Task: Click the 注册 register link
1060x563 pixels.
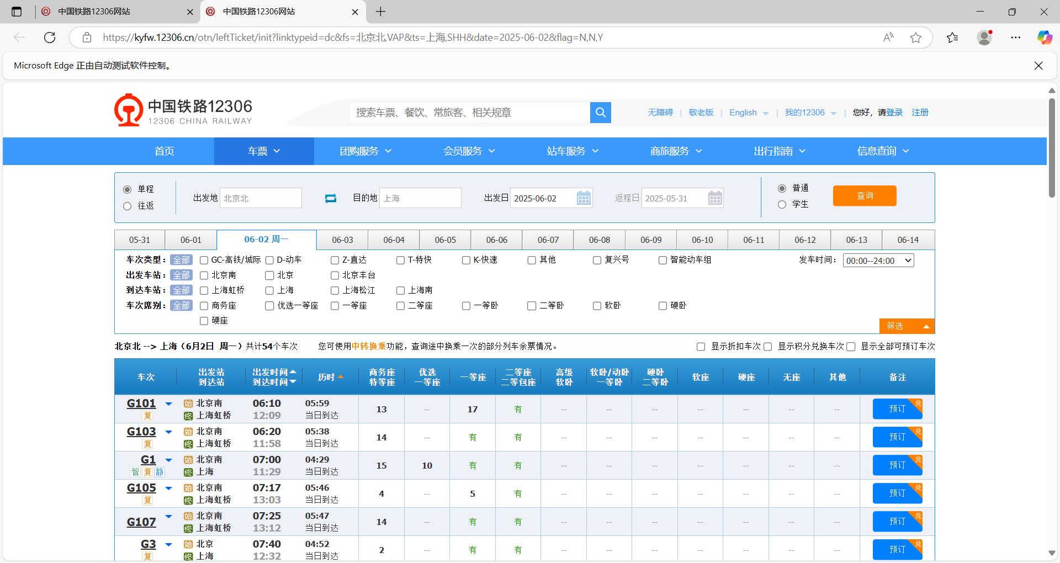Action: [x=920, y=113]
